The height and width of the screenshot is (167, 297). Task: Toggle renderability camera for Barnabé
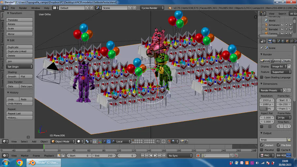coord(291,29)
